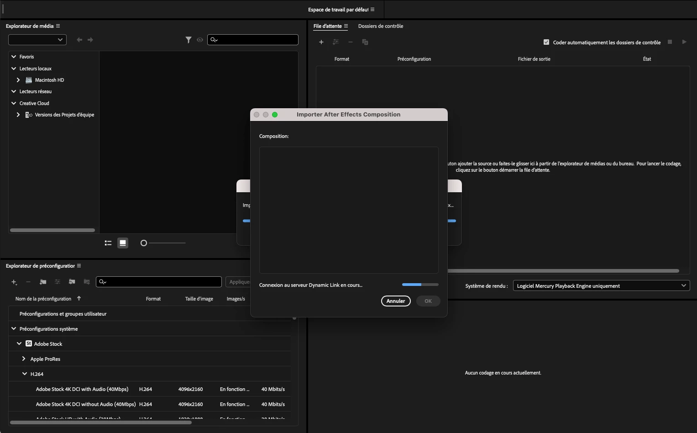697x433 pixels.
Task: Toggle the media browser eye visibility filter
Action: click(200, 40)
